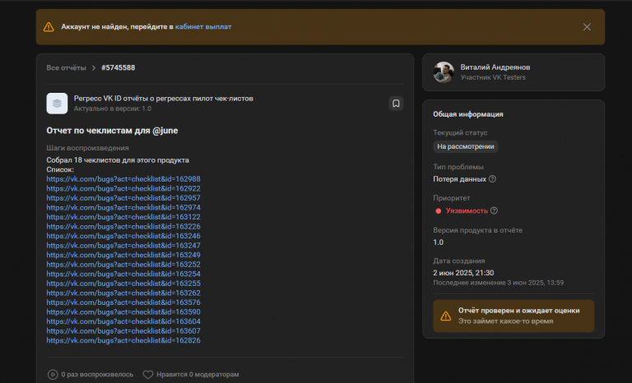The height and width of the screenshot is (383, 632).
Task: Click the red priority dot indicator
Action: pyautogui.click(x=438, y=210)
